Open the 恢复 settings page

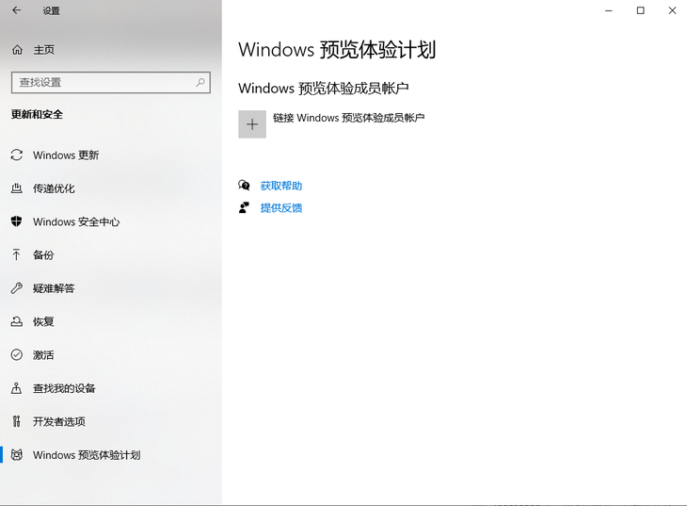click(x=111, y=321)
